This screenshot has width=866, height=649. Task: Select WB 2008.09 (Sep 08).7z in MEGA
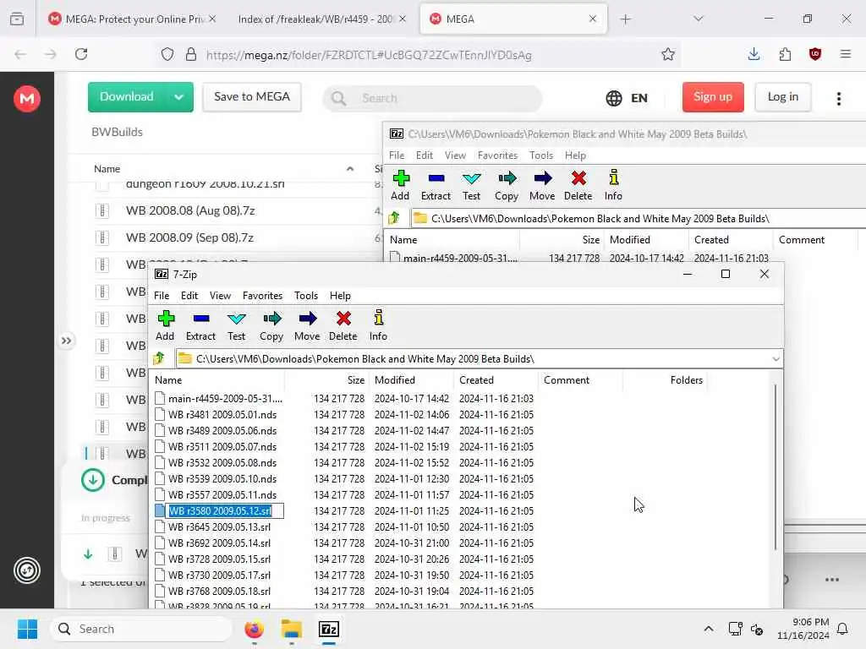click(x=189, y=237)
